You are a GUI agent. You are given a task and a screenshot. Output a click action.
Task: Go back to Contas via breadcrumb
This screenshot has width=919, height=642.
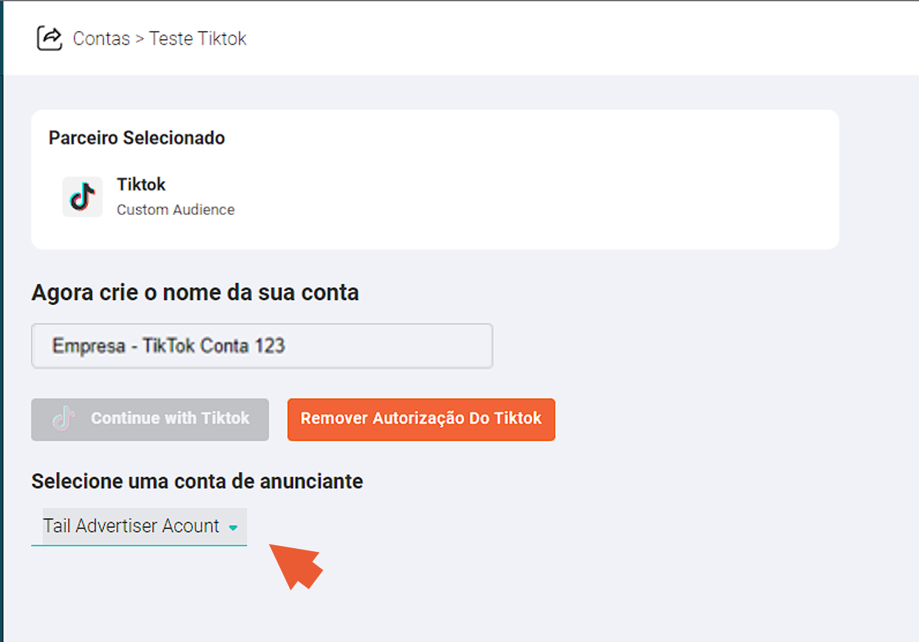[x=101, y=38]
